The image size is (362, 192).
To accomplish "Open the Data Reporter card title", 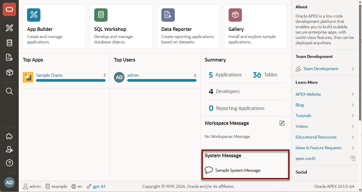I will 177,29.
